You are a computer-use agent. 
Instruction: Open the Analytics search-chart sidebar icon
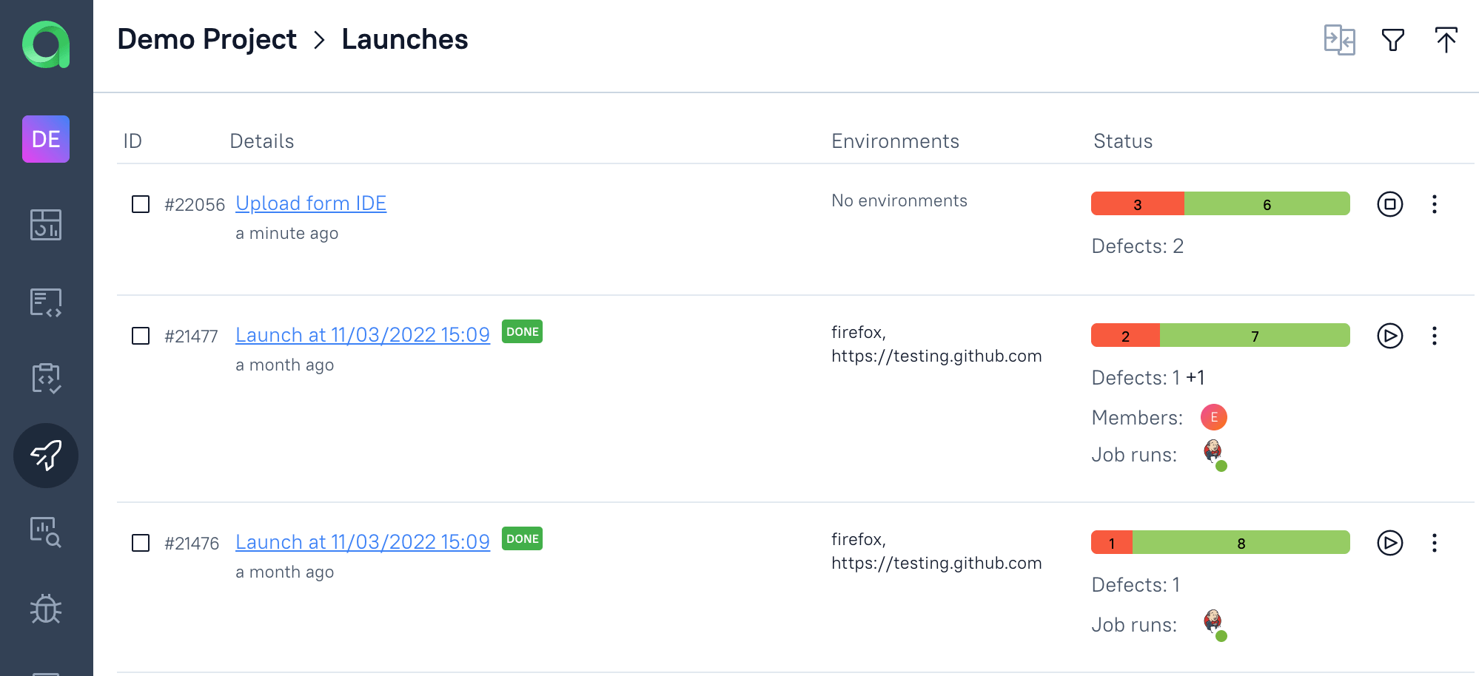(46, 532)
